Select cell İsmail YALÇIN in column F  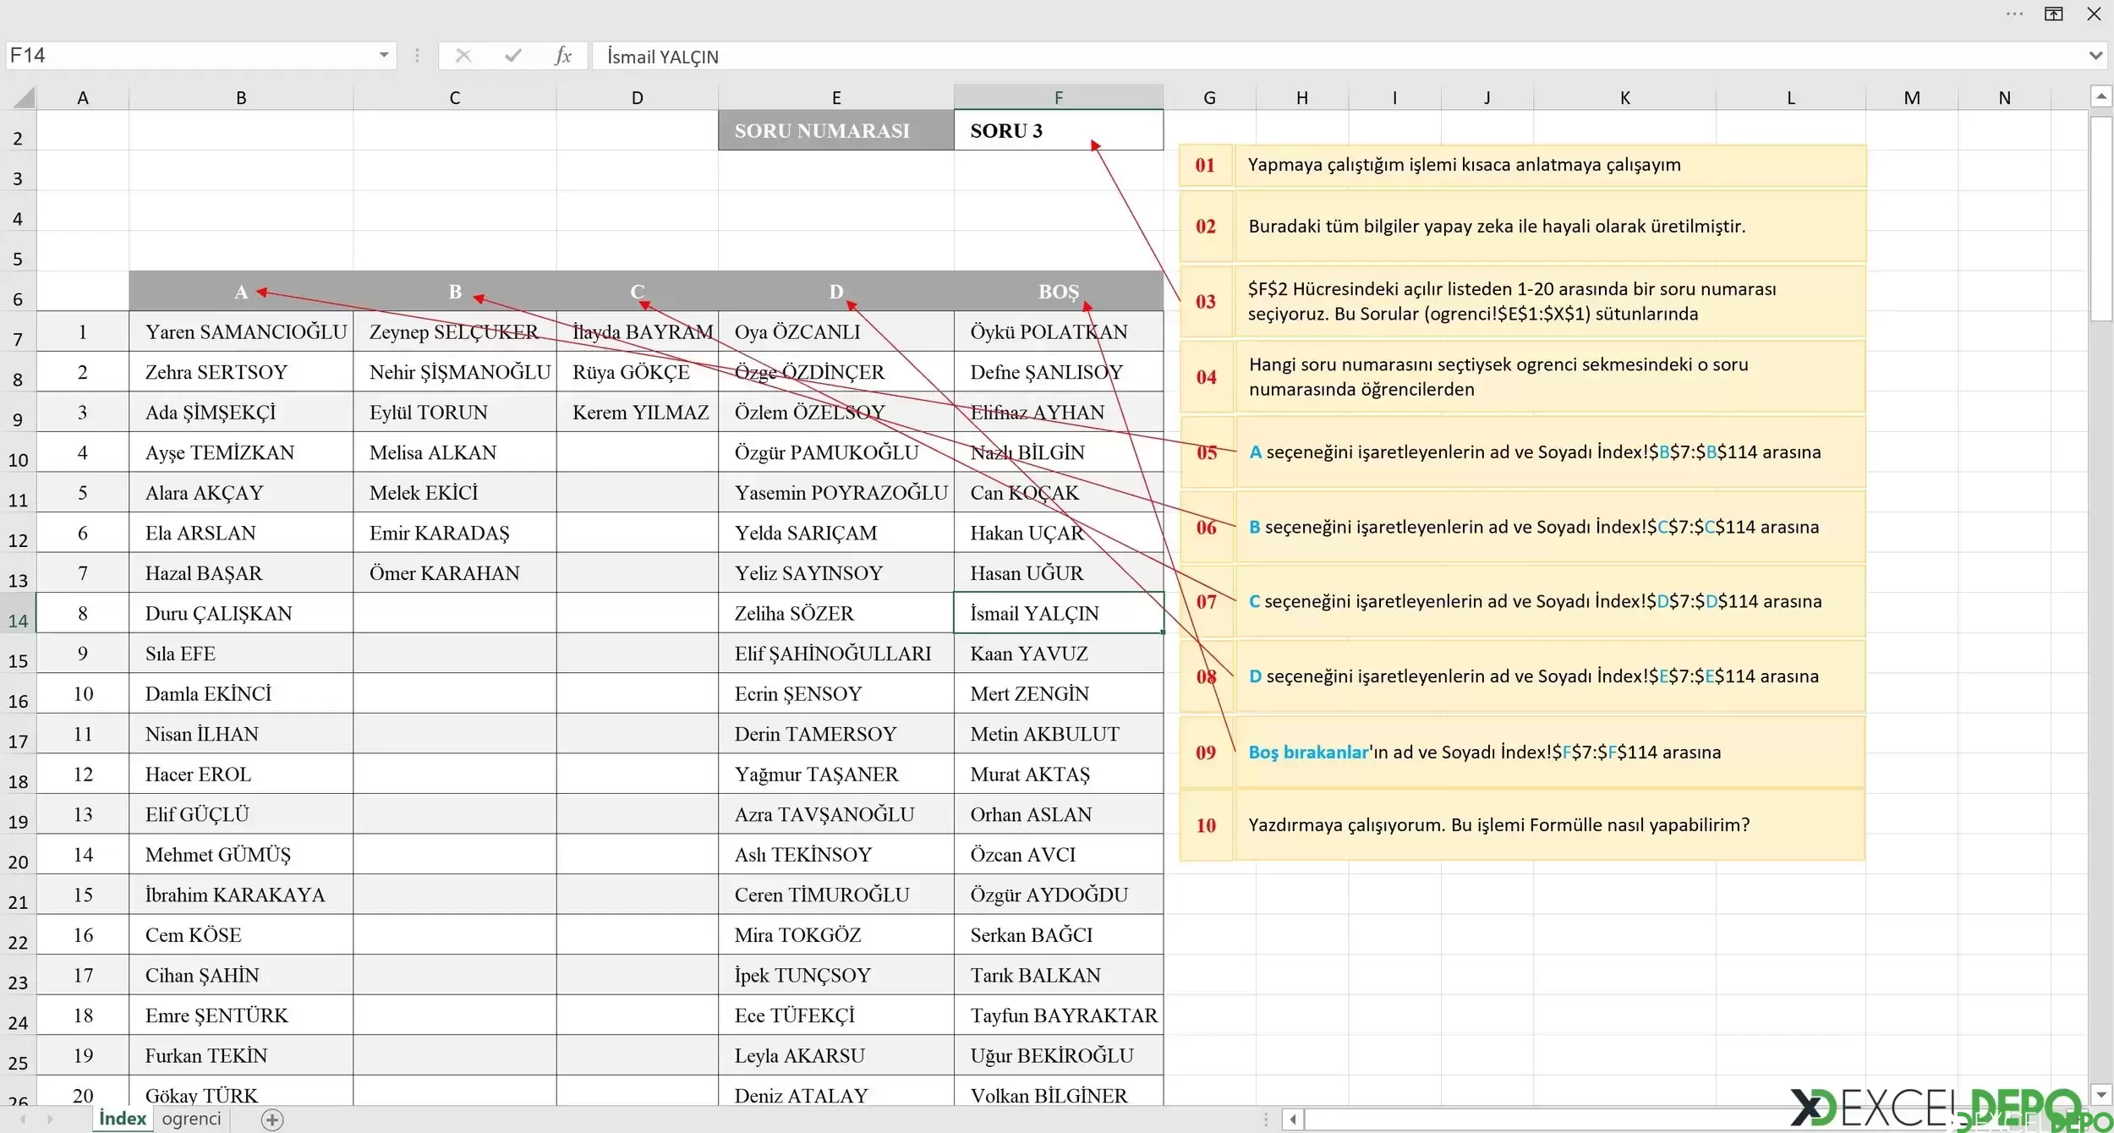1059,613
